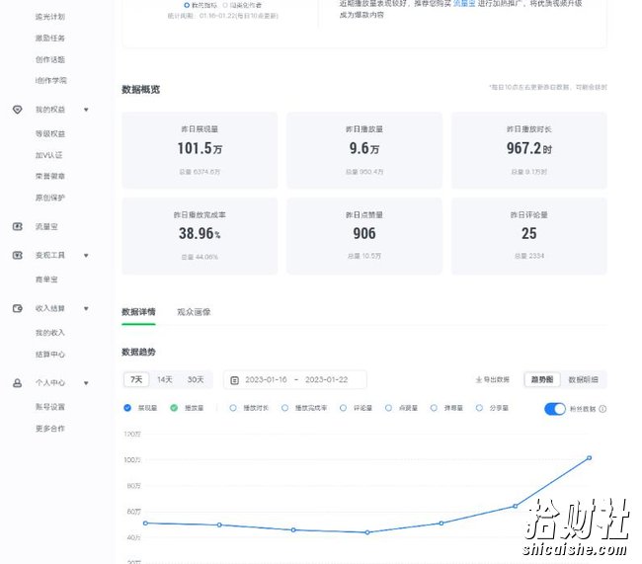Screen dimensions: 642x564
Task: Collapse the 个人中心 section arrow
Action: tap(86, 383)
